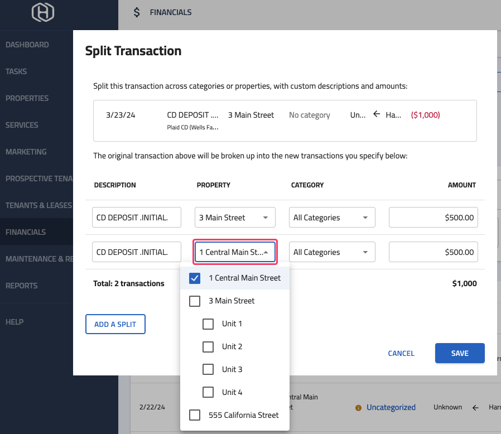Open the Uncategorized link

point(392,408)
